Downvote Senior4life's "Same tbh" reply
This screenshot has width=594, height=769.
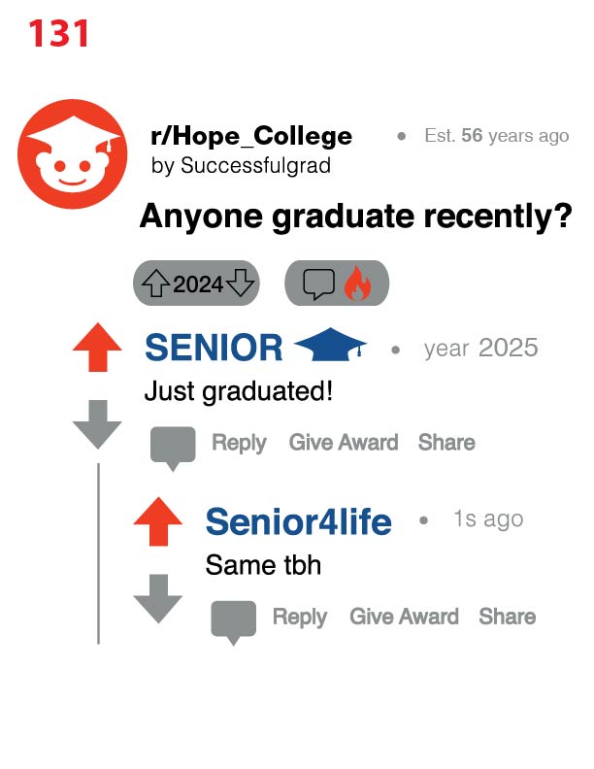[x=157, y=597]
